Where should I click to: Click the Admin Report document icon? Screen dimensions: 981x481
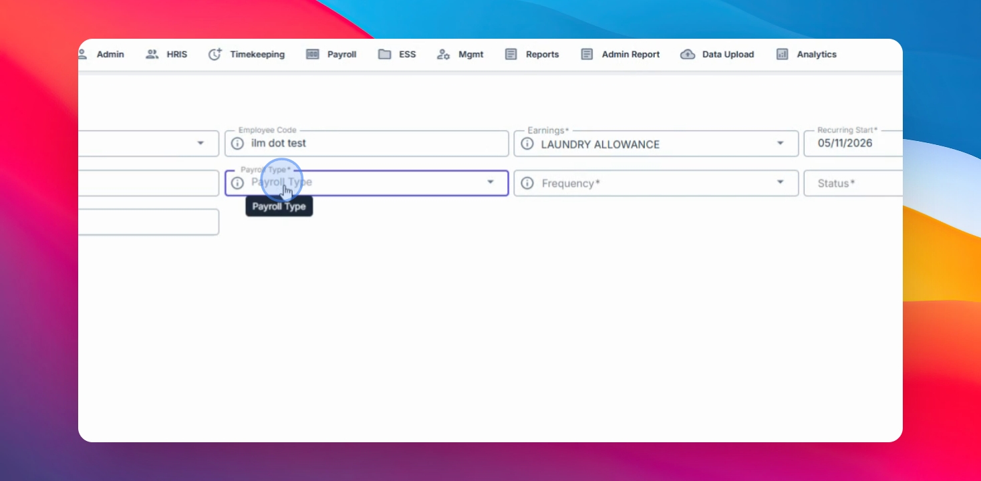point(587,54)
